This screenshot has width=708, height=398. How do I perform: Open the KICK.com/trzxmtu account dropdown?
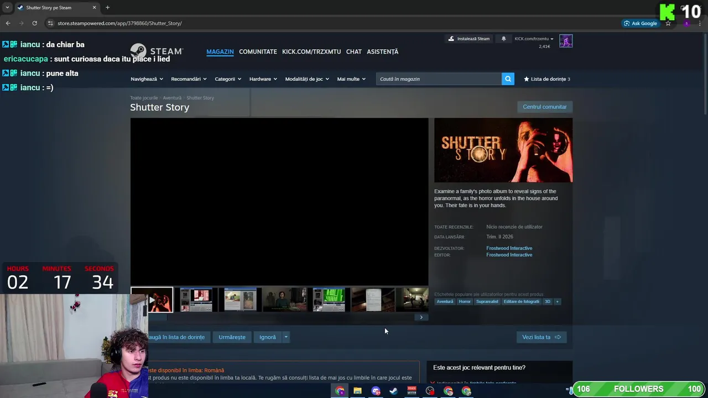pyautogui.click(x=534, y=39)
